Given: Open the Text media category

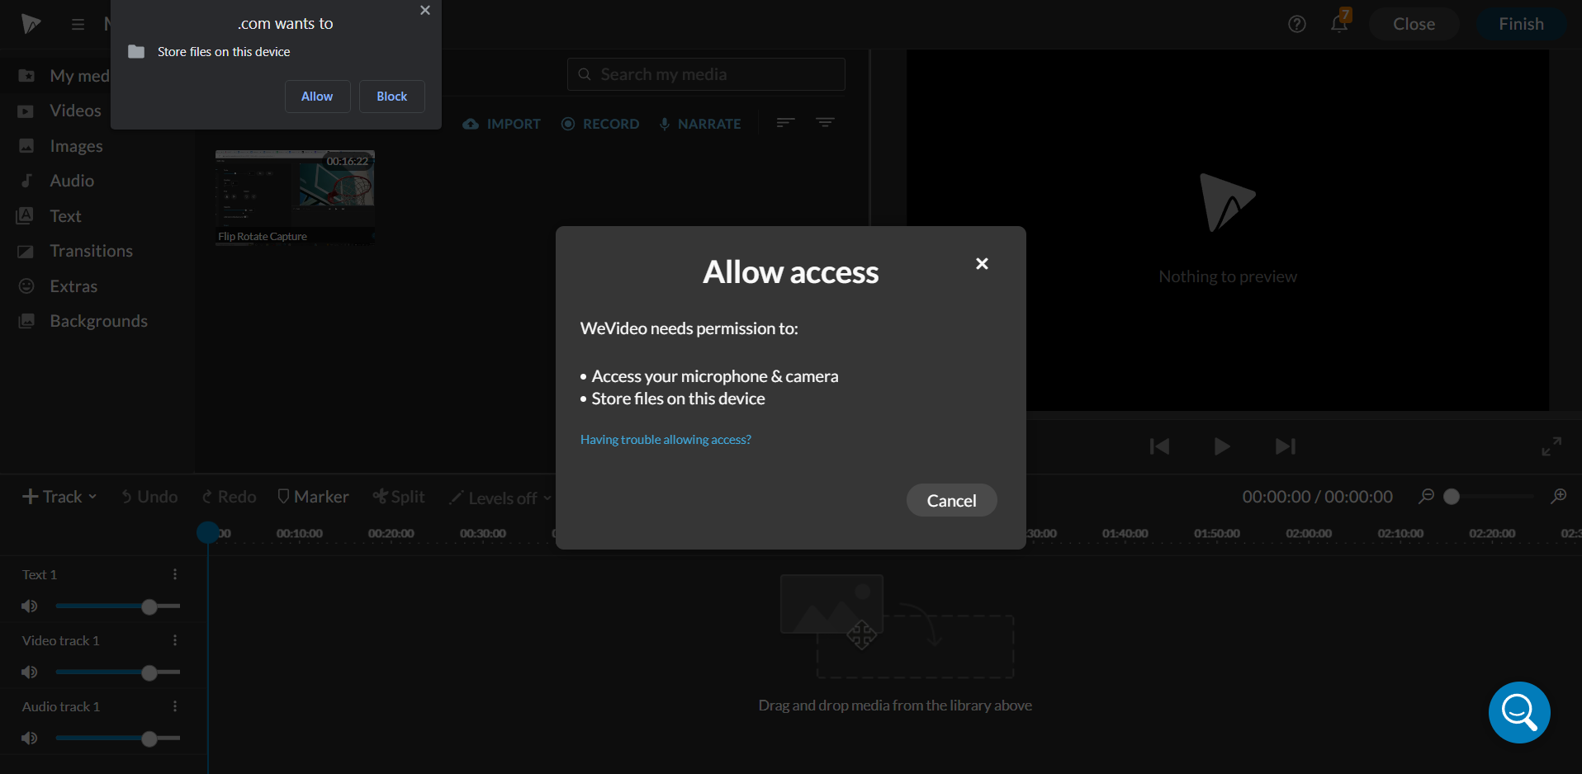Looking at the screenshot, I should point(50,216).
